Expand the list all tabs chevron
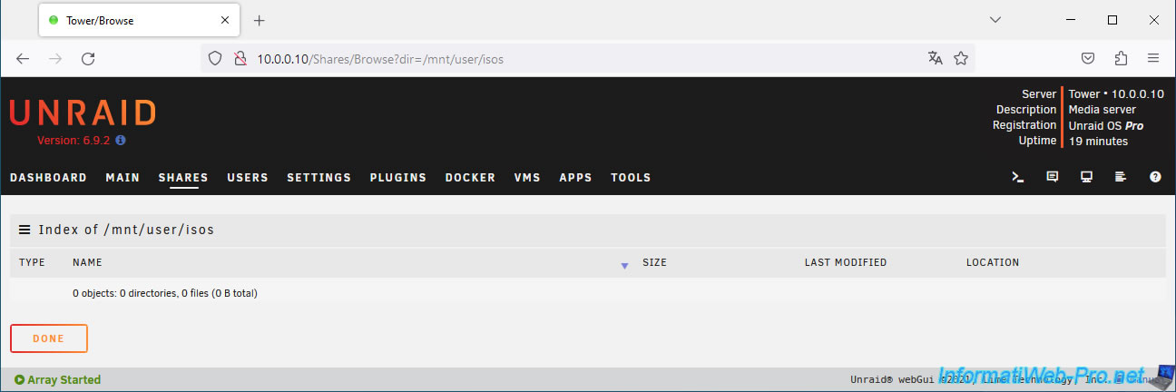Screen dimensions: 1176x392 pos(995,20)
